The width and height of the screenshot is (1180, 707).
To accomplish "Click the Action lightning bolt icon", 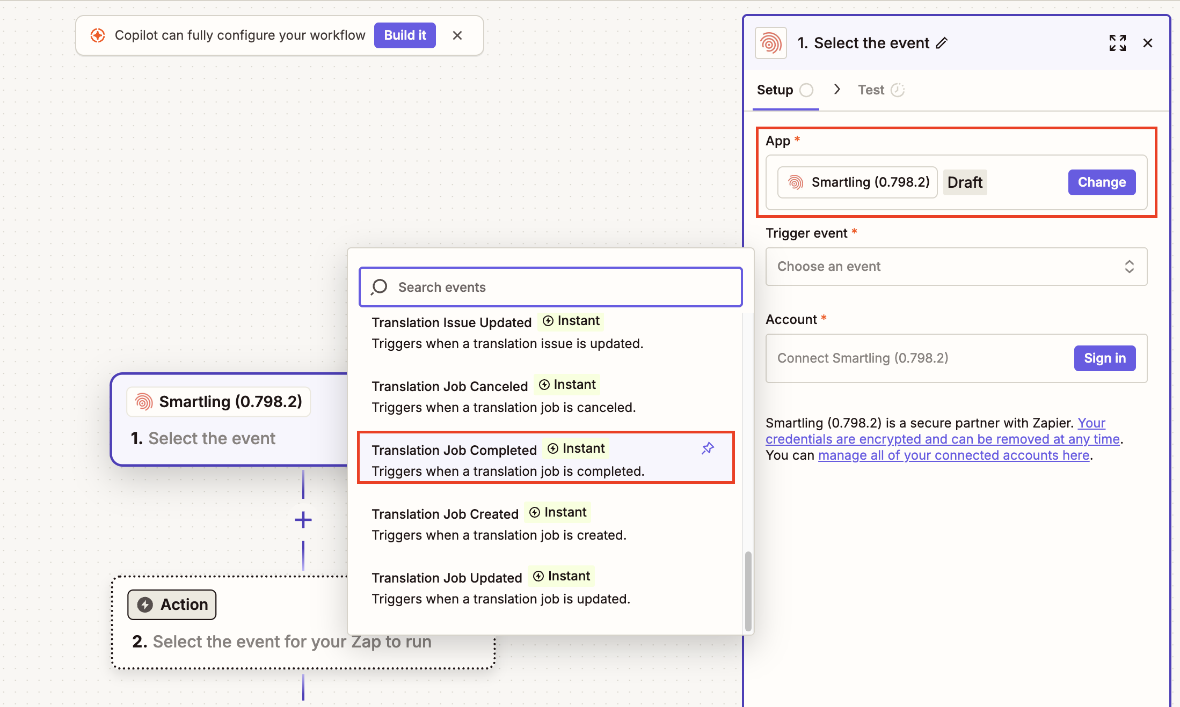I will click(145, 605).
